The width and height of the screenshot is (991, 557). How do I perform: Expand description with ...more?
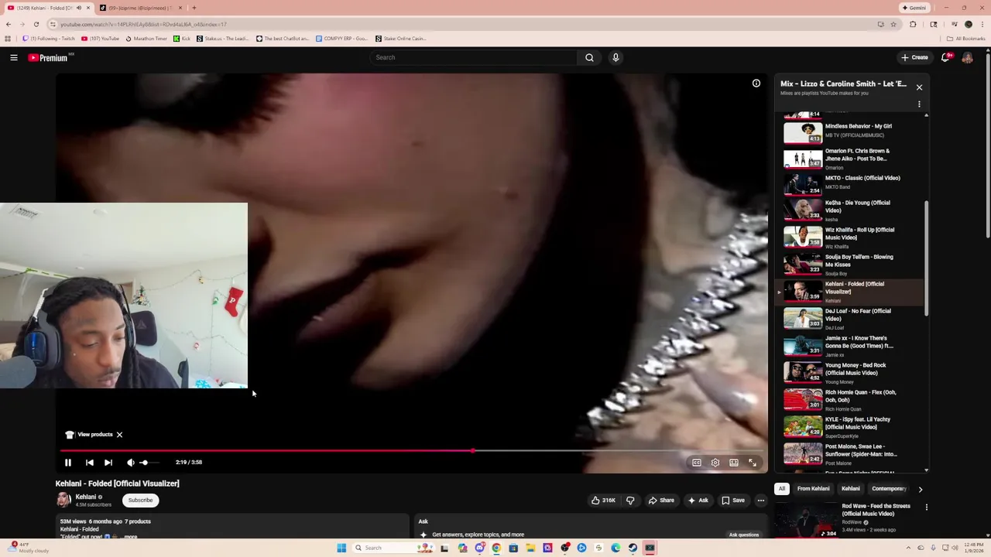click(x=128, y=537)
